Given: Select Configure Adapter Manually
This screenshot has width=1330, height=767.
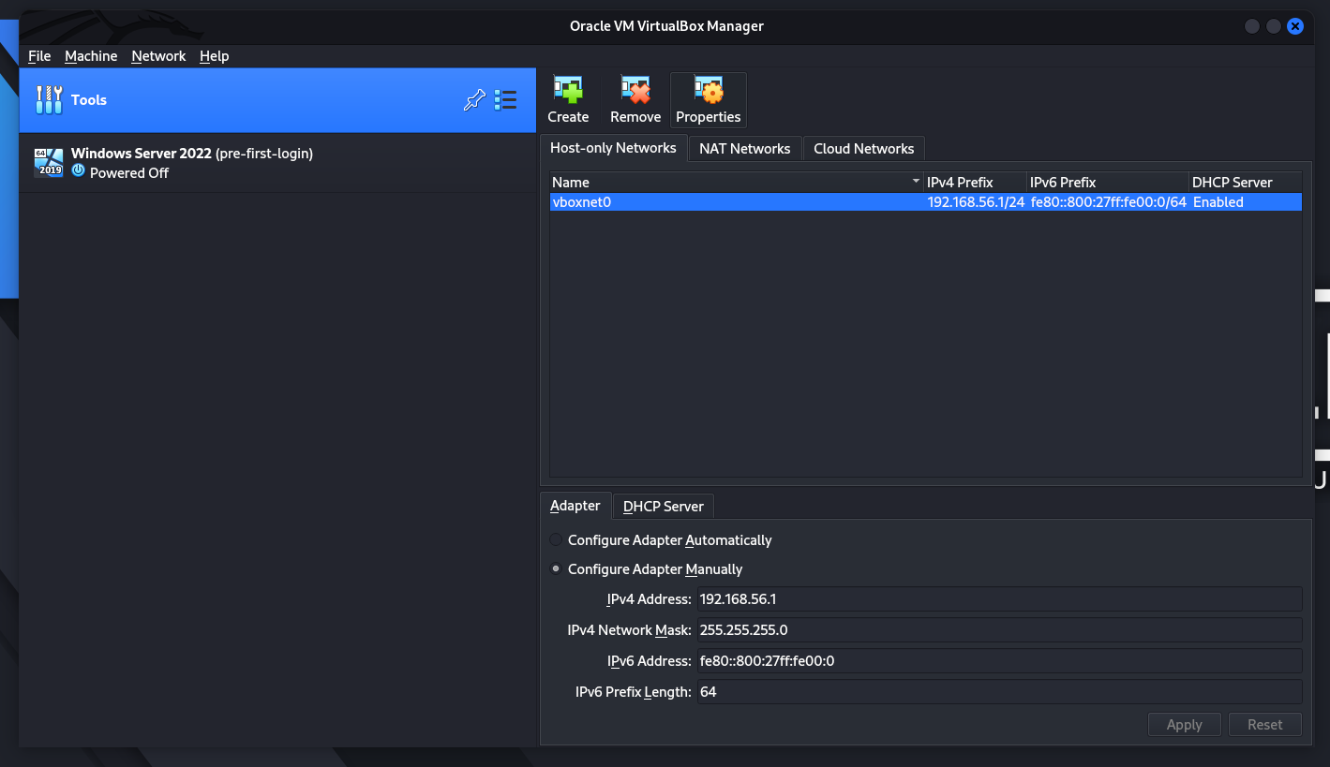Looking at the screenshot, I should coord(556,569).
